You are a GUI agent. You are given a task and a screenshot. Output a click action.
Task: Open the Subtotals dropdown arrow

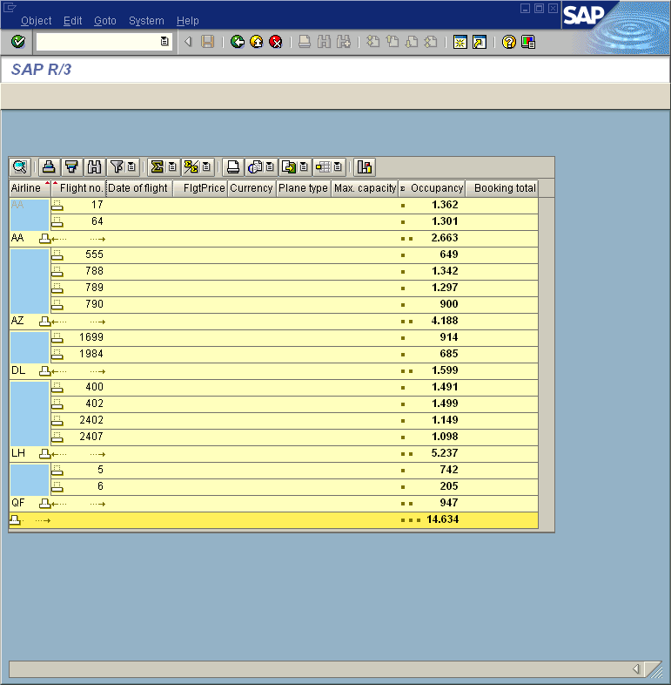206,166
